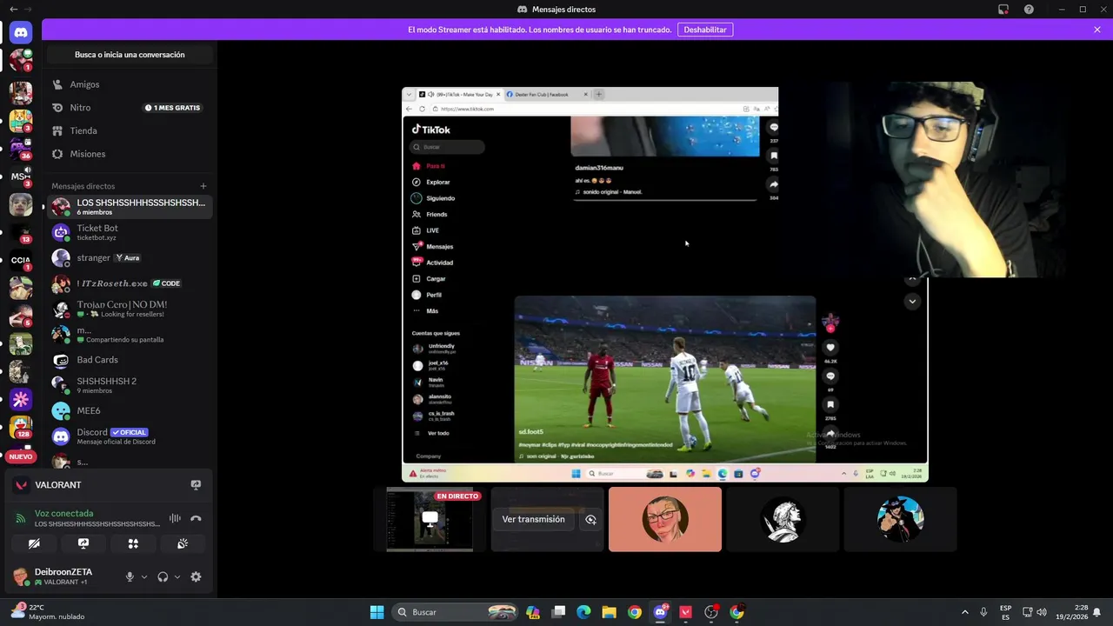Screen dimensions: 1113x626
Task: Select the EN DIRECTO live stream thumbnail
Action: tap(430, 519)
